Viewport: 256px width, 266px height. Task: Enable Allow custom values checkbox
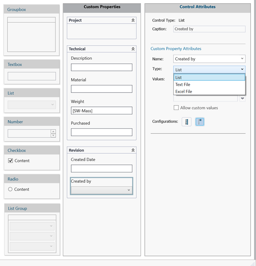(x=176, y=108)
